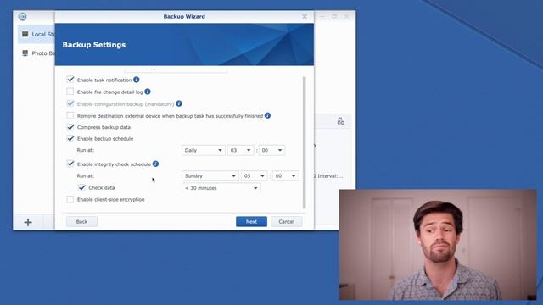Close the Backup Wizard dialog
Screen dimensions: 543x305
(x=305, y=16)
